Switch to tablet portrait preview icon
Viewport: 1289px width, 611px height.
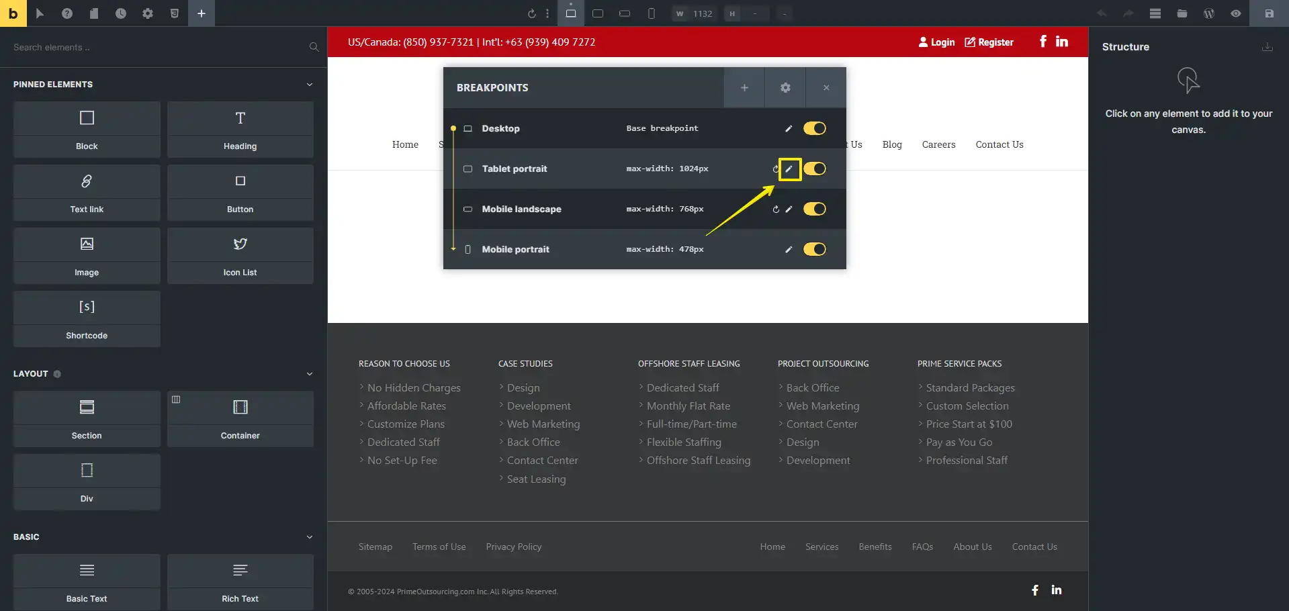coord(598,13)
